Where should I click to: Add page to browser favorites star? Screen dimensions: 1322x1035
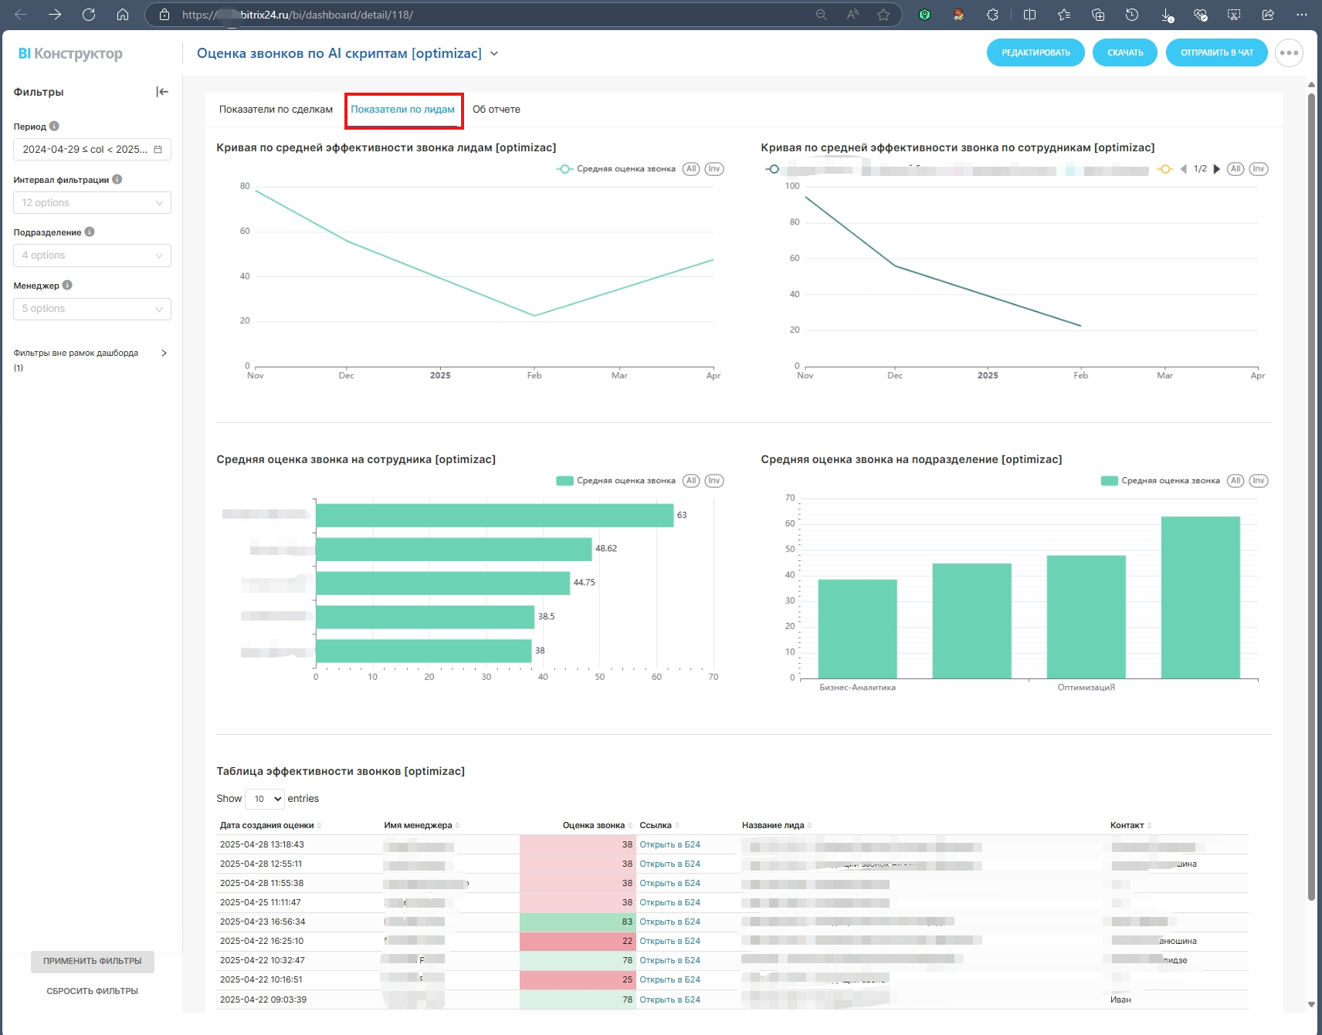pos(883,15)
